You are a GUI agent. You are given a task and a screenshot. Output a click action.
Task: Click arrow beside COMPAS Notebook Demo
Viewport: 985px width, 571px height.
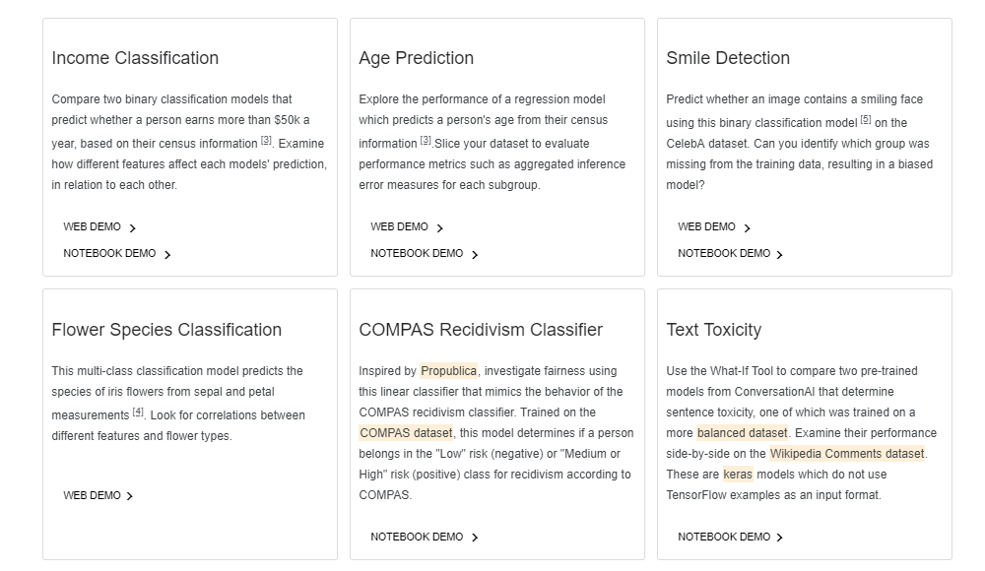click(475, 538)
